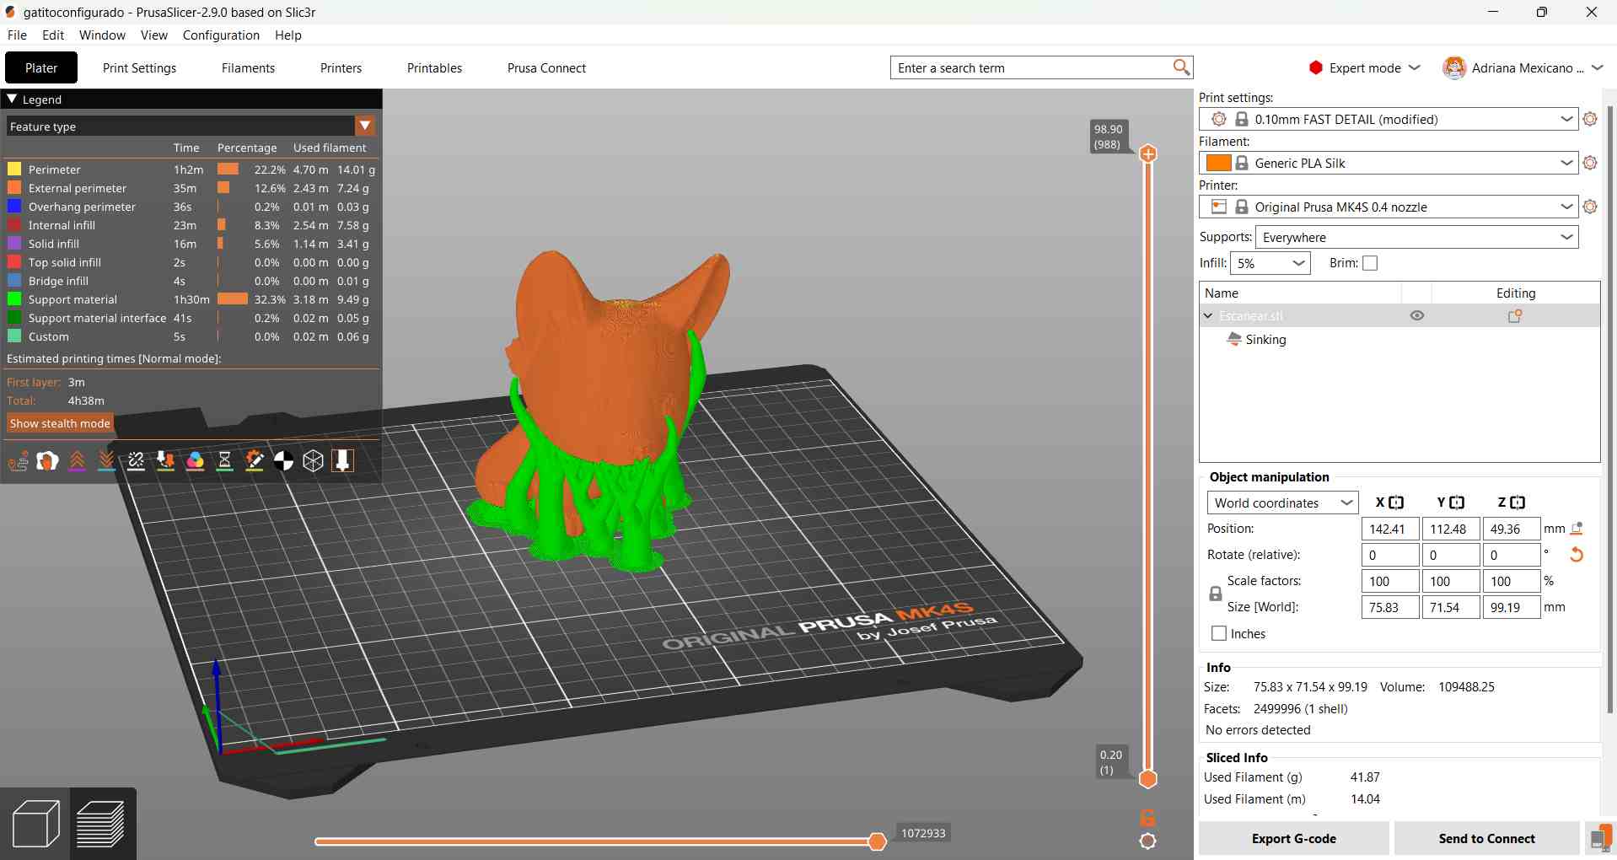Toggle the vertical slider lock icon

(x=1148, y=817)
